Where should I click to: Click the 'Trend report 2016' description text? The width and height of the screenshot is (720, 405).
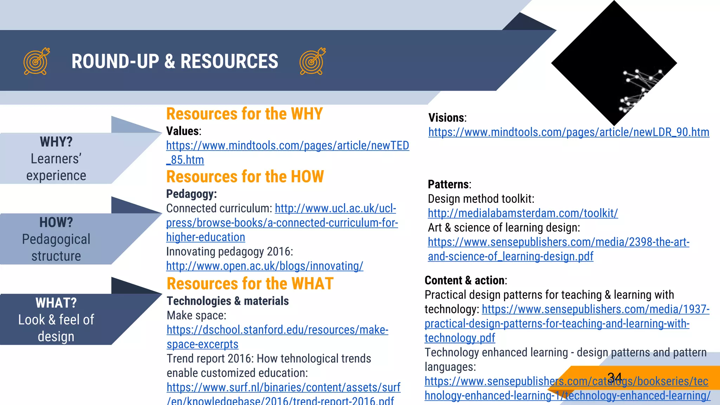[269, 366]
